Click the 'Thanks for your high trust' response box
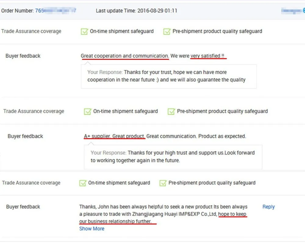Image resolution: width=305 pixels, height=244 pixels. [173, 156]
